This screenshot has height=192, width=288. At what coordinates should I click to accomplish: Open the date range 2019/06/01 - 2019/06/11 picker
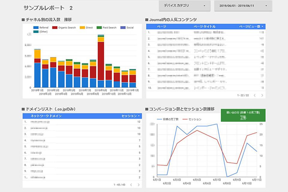pyautogui.click(x=243, y=6)
